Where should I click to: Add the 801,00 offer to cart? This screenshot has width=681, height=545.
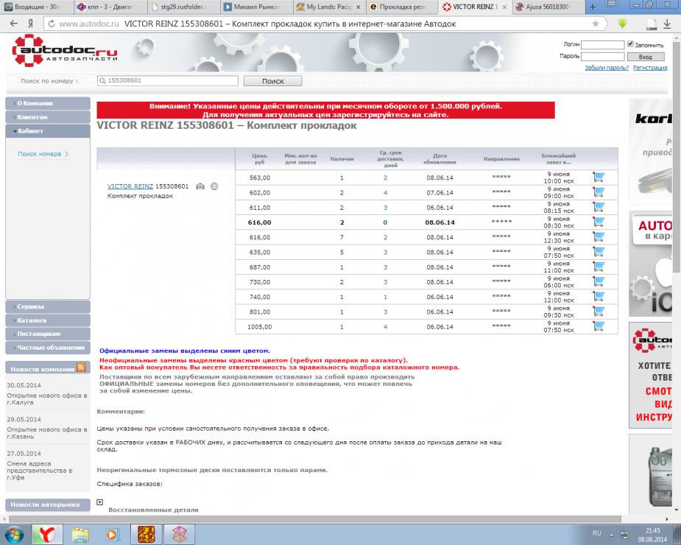tap(599, 312)
